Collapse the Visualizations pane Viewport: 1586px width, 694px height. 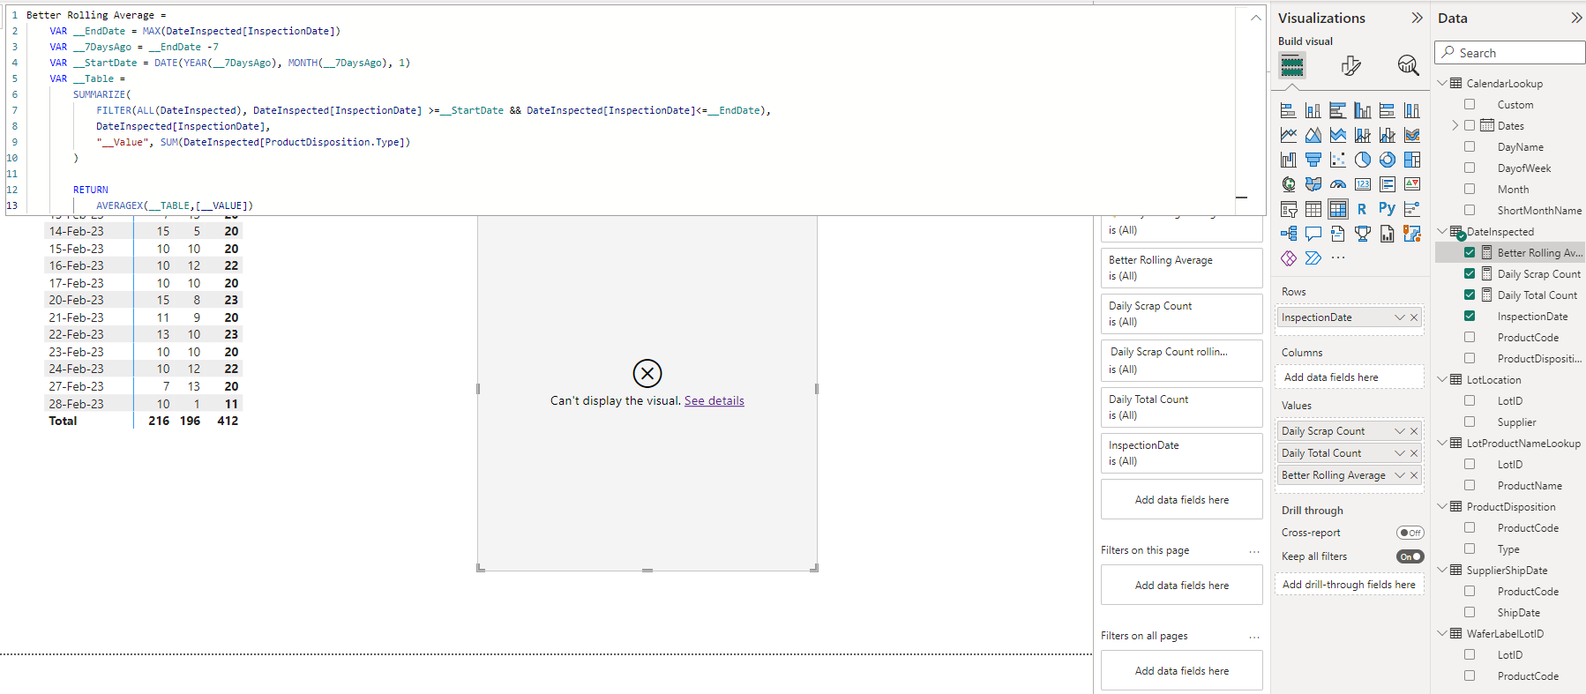(x=1417, y=18)
